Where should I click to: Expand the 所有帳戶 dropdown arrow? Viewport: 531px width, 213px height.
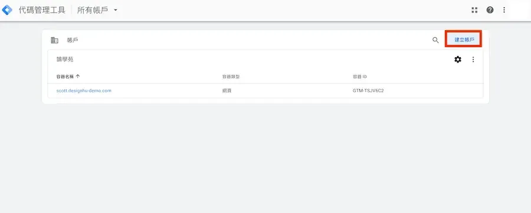click(x=116, y=10)
